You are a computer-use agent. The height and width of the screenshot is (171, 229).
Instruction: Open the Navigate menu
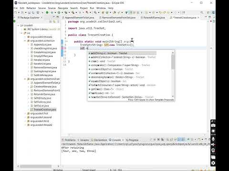[x=63, y=8]
